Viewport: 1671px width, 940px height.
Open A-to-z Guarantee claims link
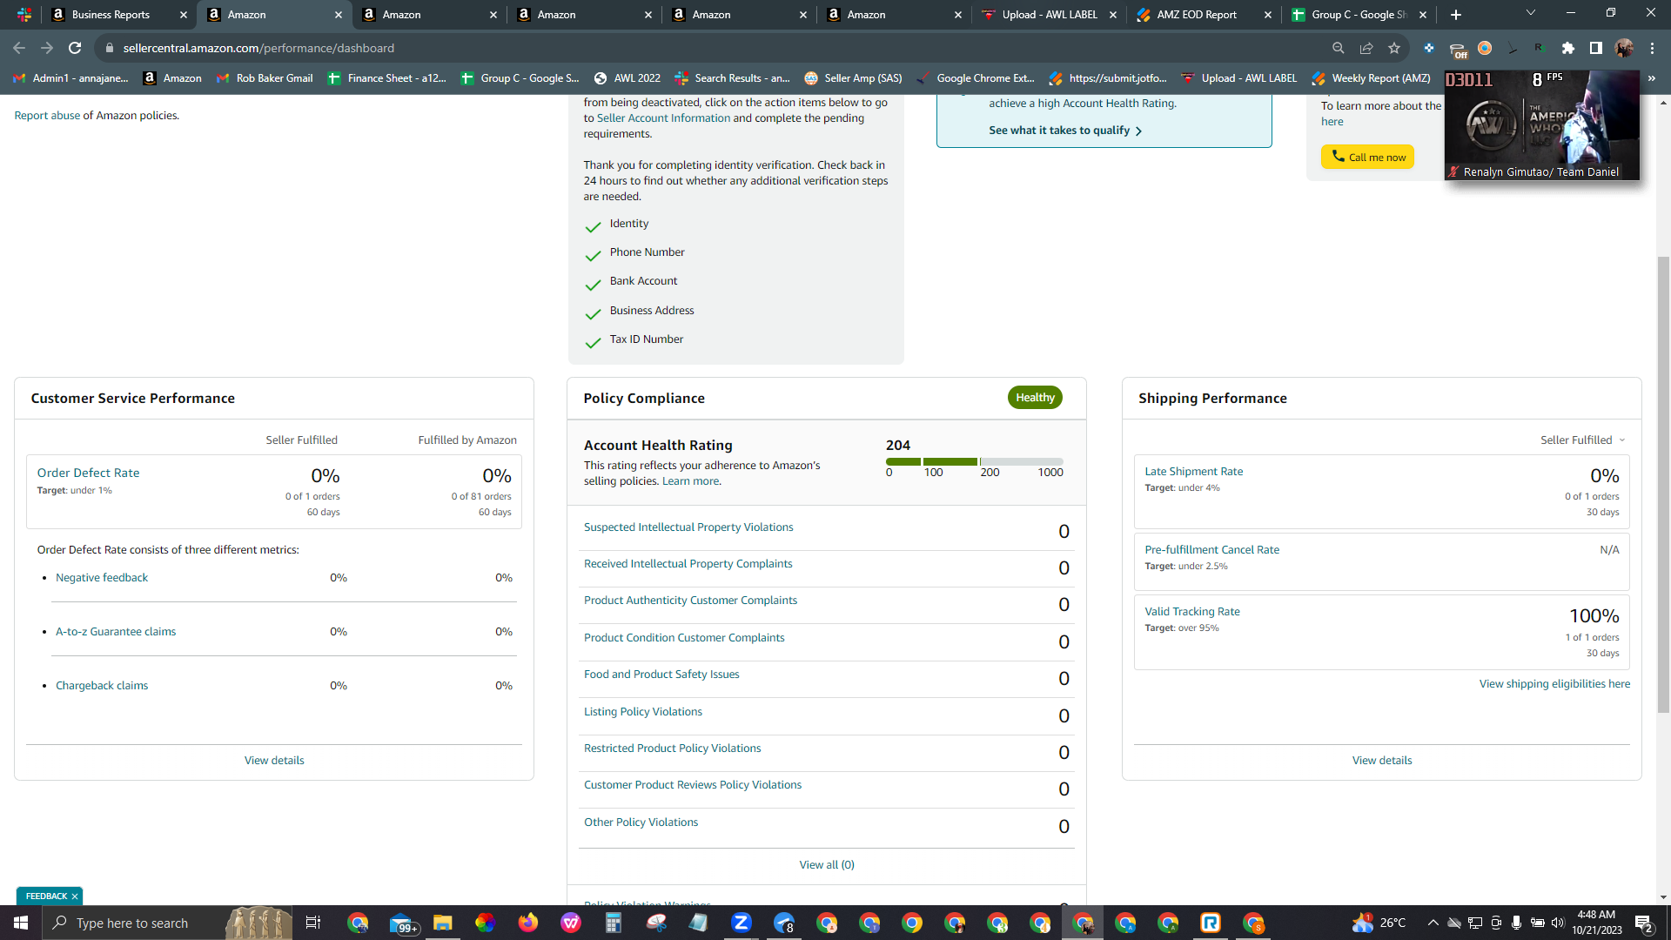point(116,632)
